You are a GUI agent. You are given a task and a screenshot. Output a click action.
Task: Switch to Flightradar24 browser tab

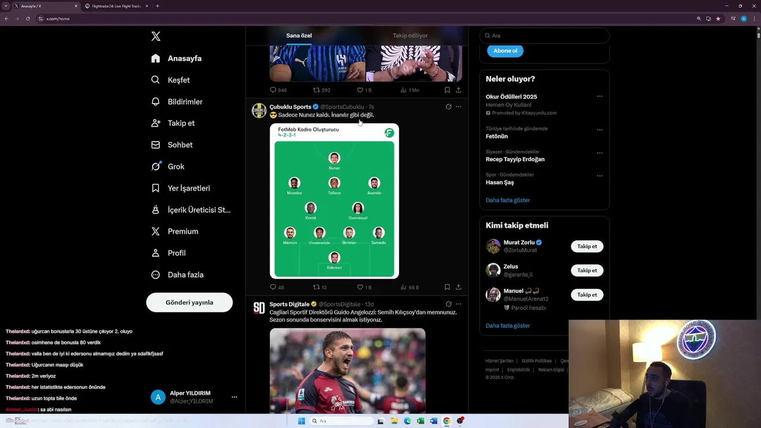(117, 6)
